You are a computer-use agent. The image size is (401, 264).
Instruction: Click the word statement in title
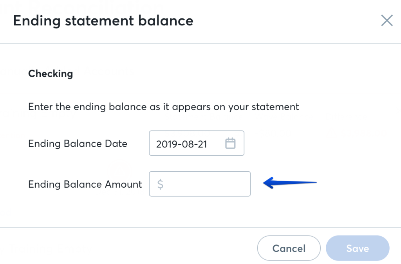[99, 21]
